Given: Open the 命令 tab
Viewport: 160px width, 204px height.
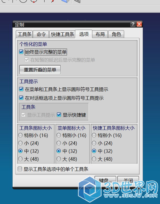Looking at the screenshot, I should [41, 34].
